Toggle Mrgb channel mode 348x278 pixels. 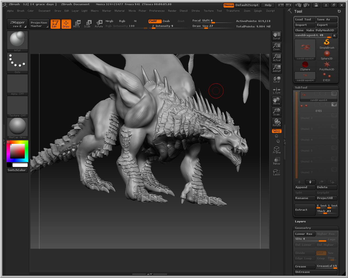[109, 21]
